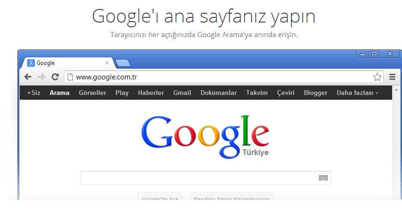Image resolution: width=402 pixels, height=211 pixels.
Task: Open +Siz in the Google bar
Action: tap(34, 93)
